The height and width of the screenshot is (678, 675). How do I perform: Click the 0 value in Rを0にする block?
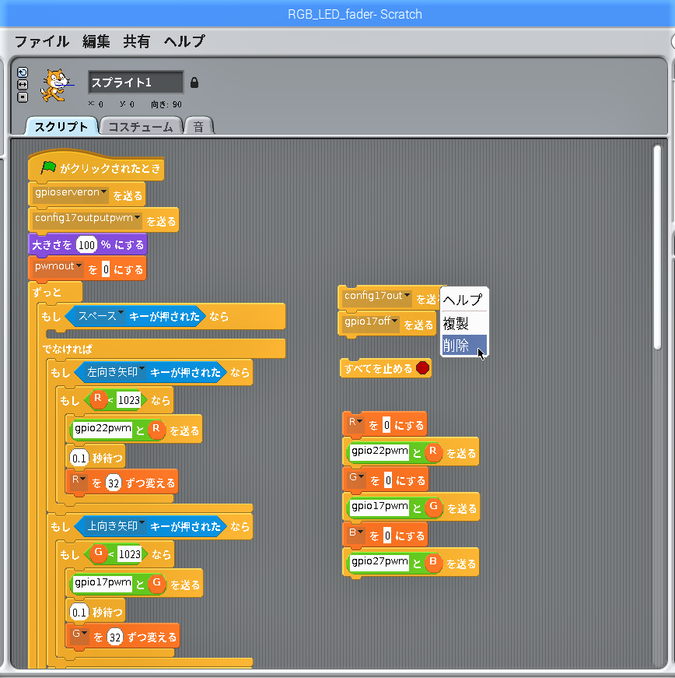[386, 426]
